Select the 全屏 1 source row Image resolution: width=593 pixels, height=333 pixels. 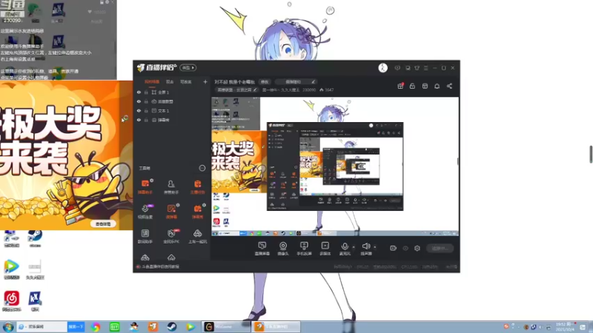pos(172,92)
